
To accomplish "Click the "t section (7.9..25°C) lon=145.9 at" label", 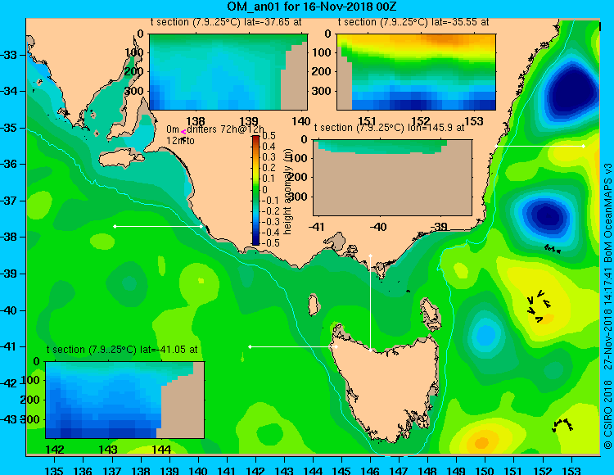I will [389, 128].
